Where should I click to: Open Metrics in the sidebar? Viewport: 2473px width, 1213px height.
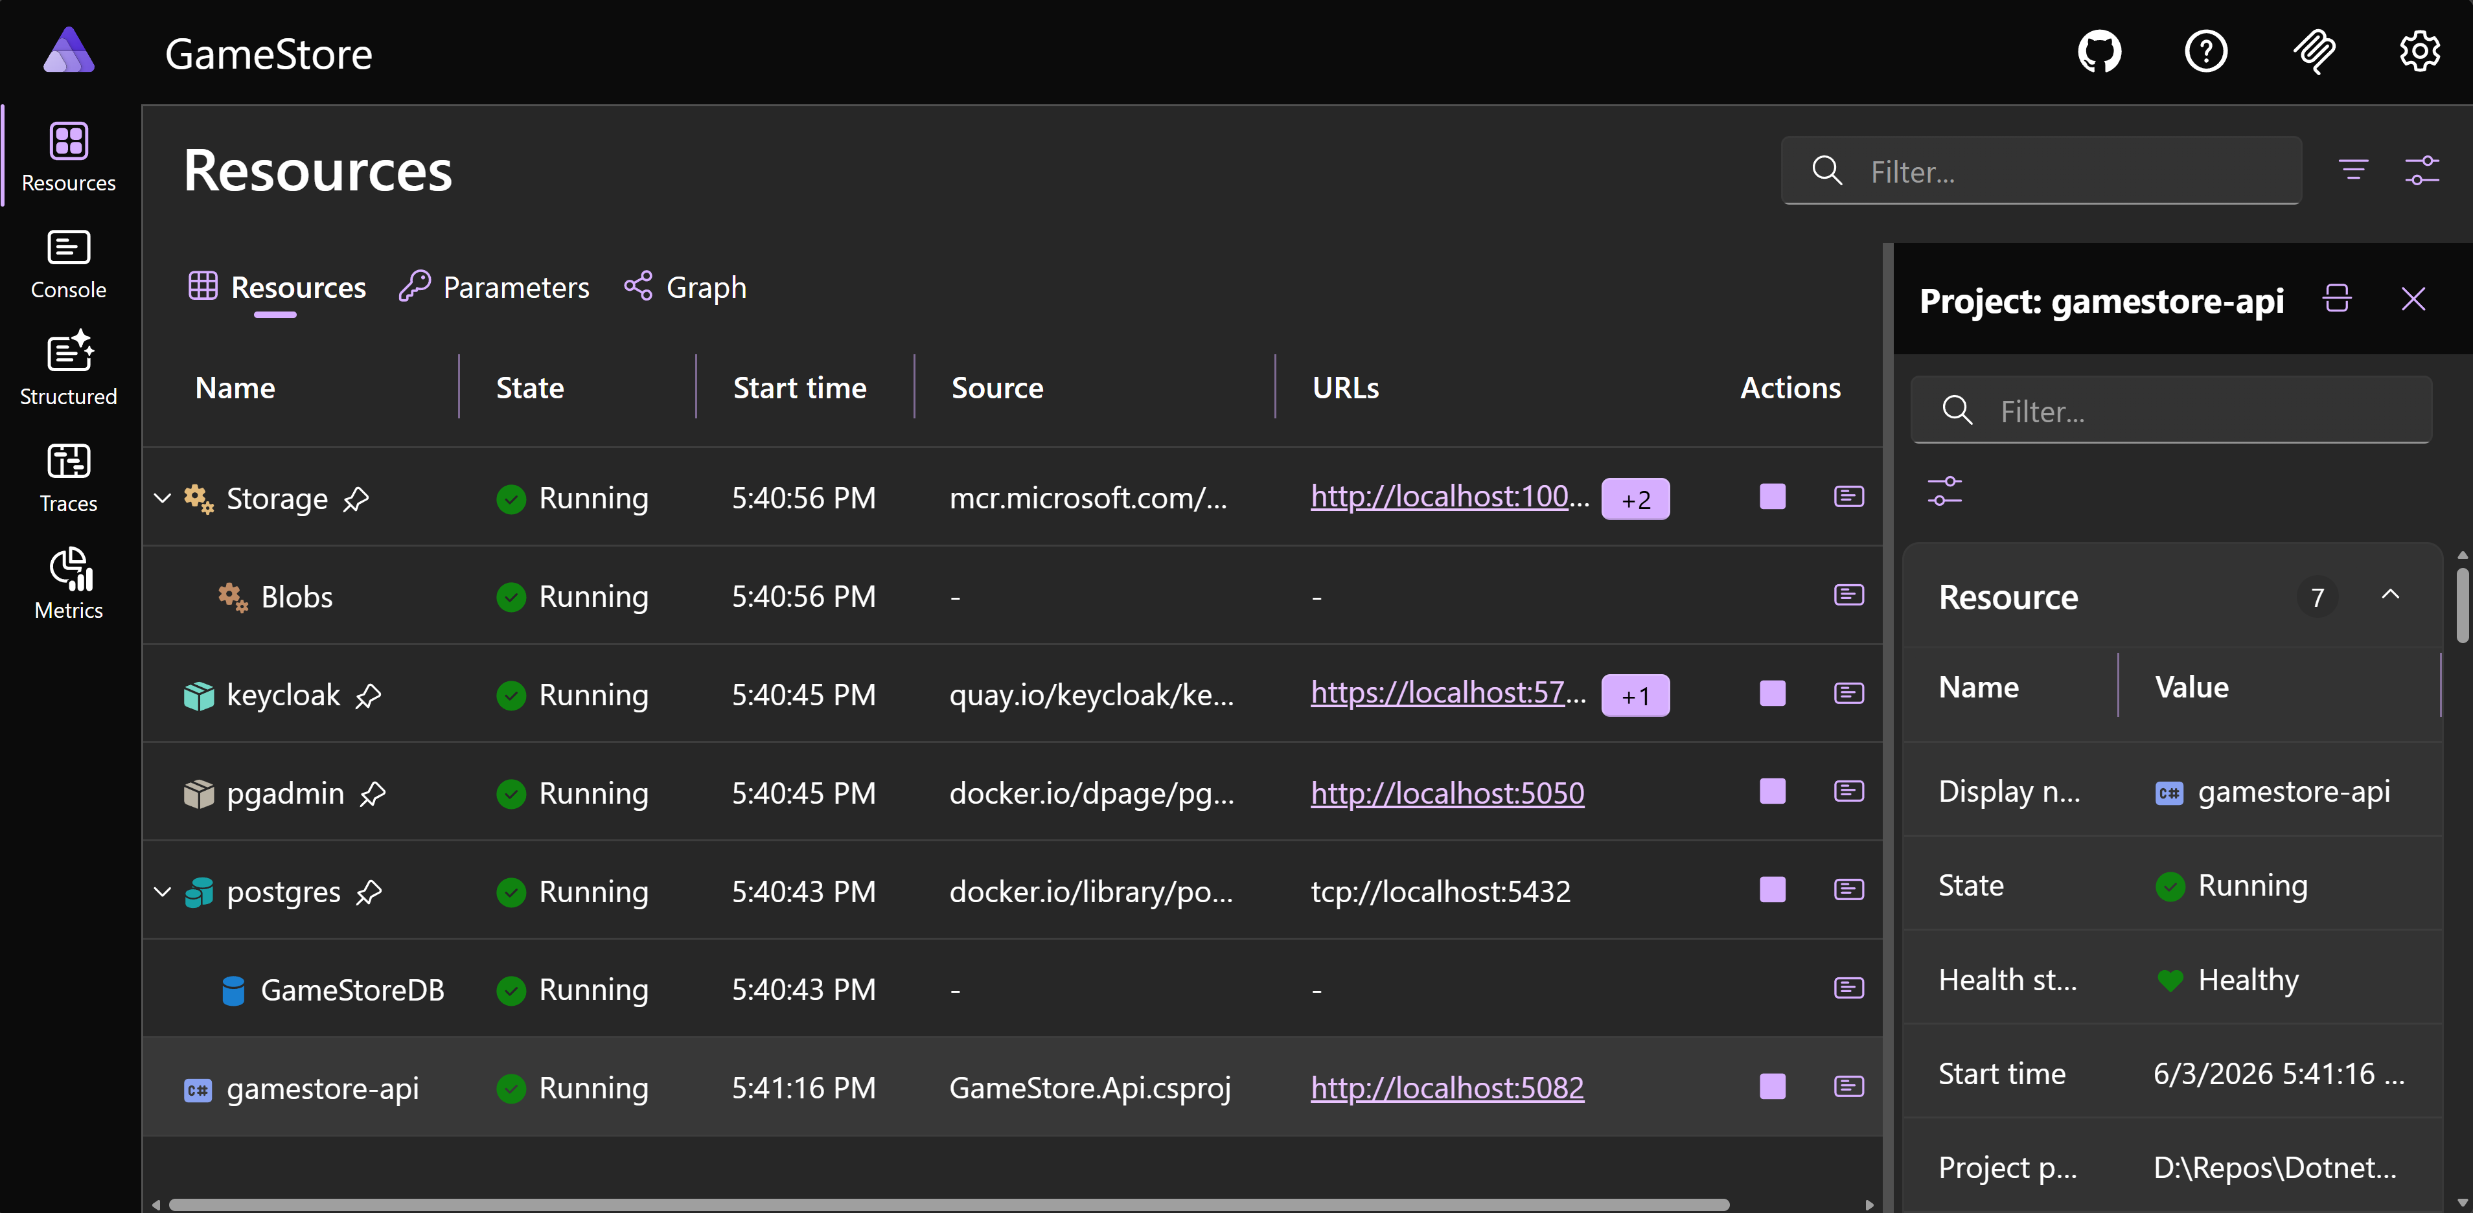point(69,584)
